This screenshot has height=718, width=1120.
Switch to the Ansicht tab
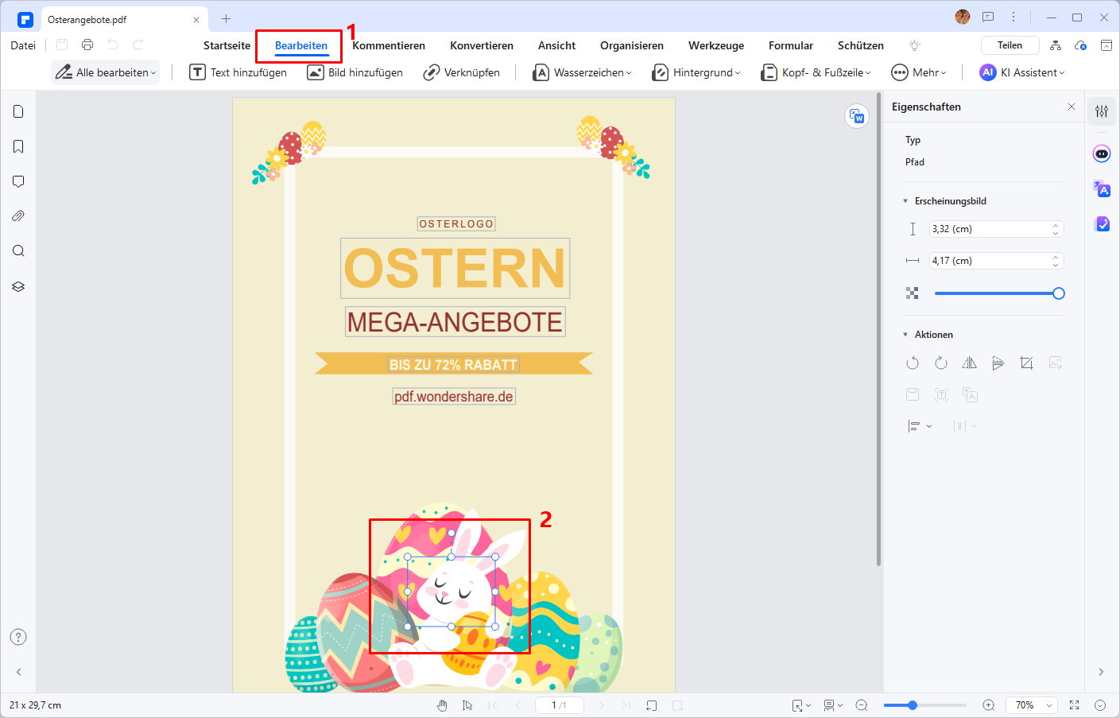click(x=556, y=45)
